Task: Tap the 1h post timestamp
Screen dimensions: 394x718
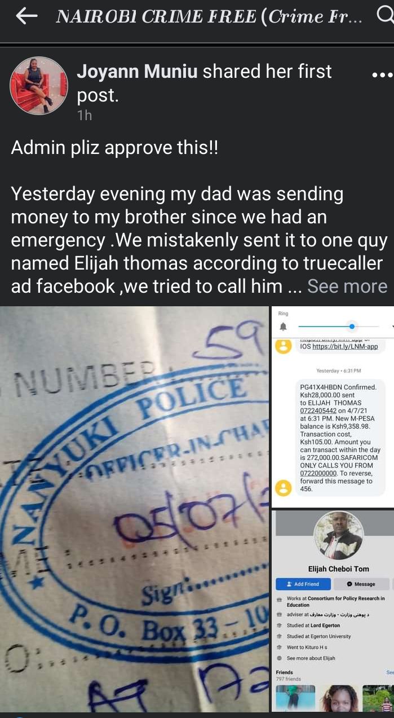Action: [84, 115]
